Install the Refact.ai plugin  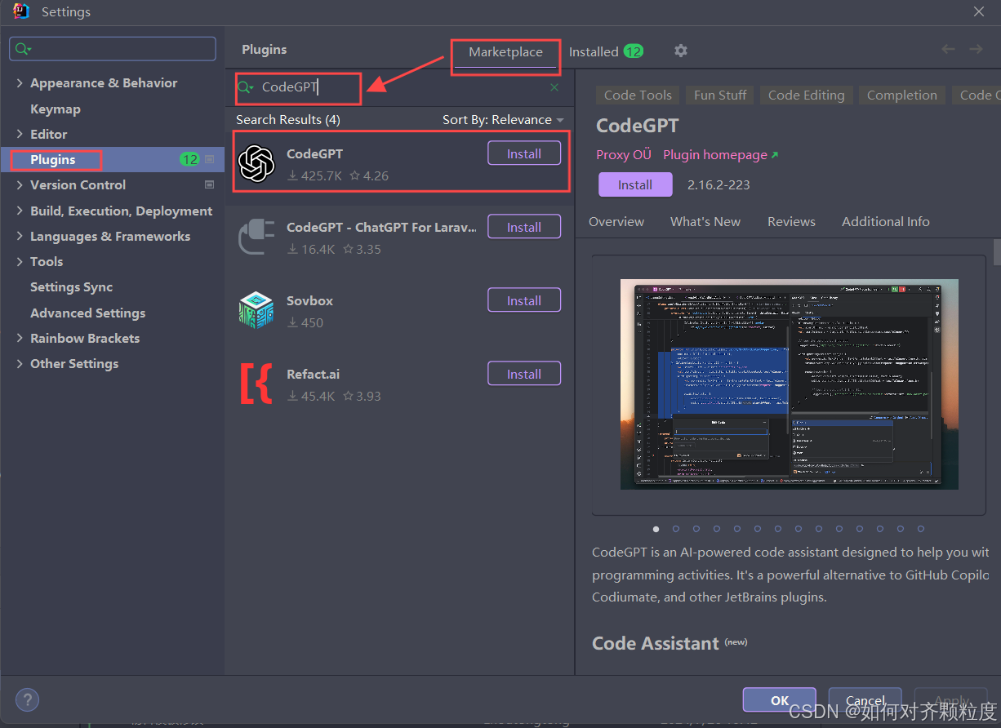coord(524,374)
